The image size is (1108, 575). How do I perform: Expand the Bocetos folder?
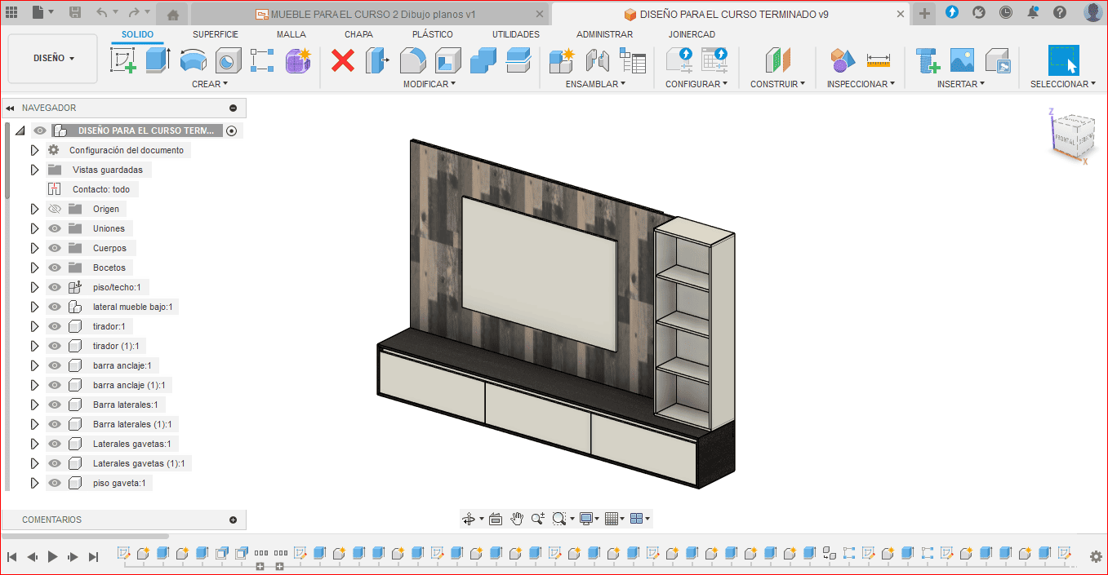coord(34,268)
